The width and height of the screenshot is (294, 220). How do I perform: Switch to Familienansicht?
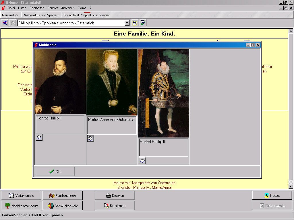click(63, 195)
